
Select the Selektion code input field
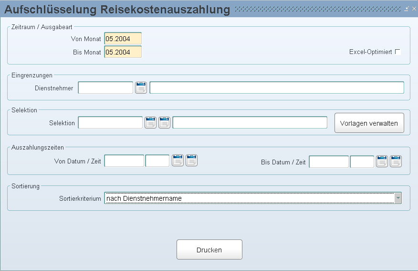(x=110, y=123)
